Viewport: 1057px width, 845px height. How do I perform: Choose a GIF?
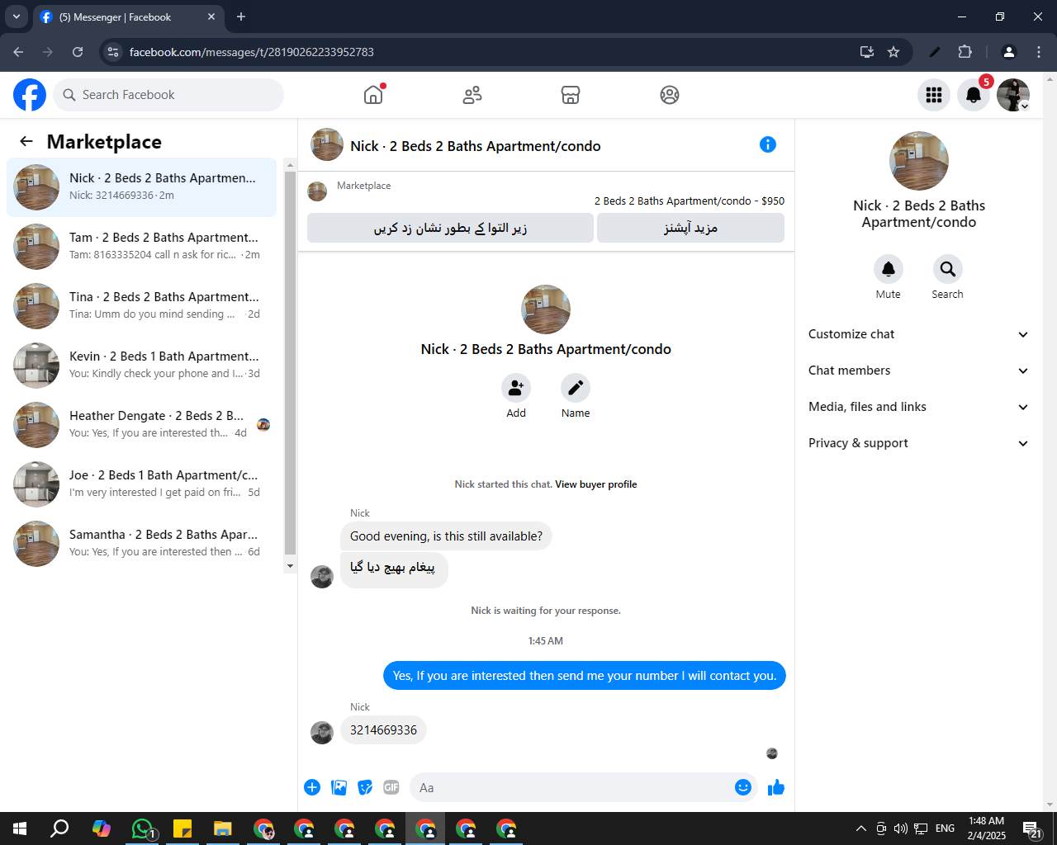click(x=391, y=787)
